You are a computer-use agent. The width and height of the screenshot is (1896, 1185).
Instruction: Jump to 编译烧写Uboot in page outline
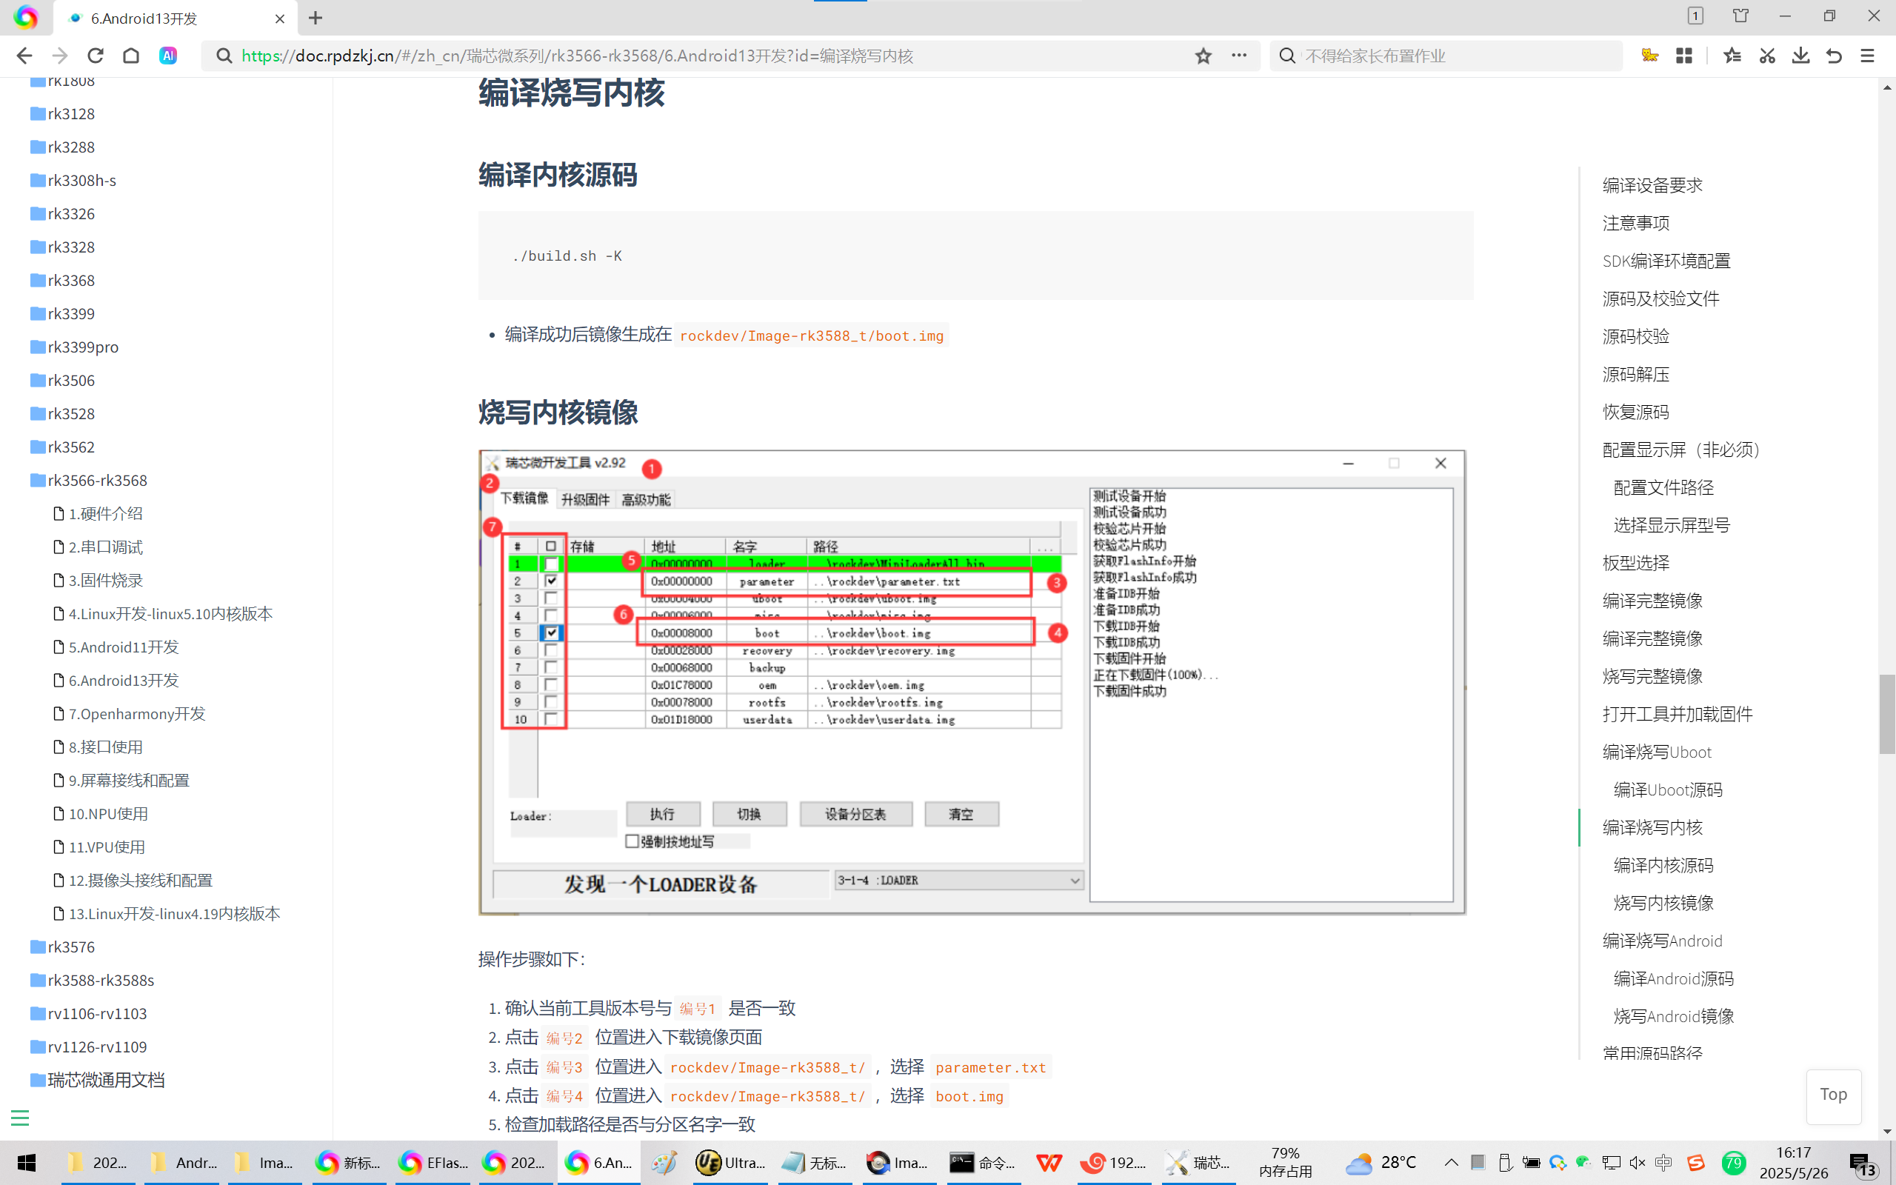1656,752
